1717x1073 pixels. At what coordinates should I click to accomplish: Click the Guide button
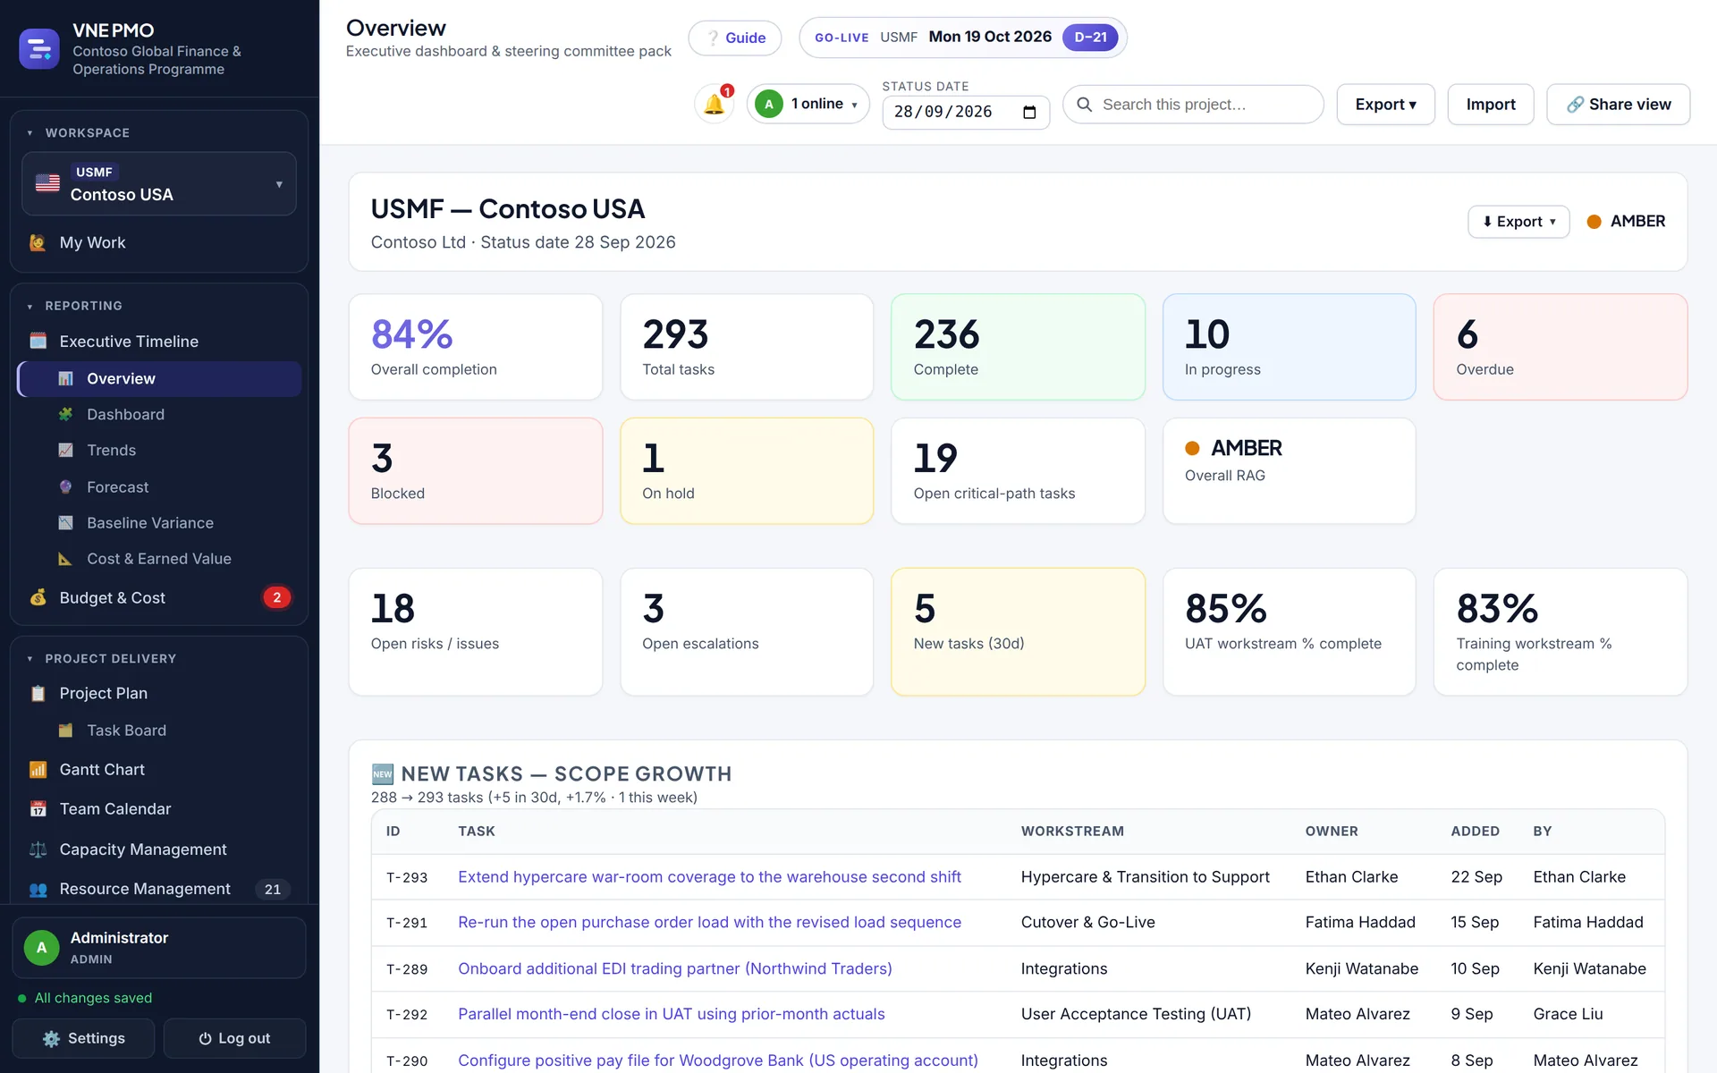[x=735, y=38]
